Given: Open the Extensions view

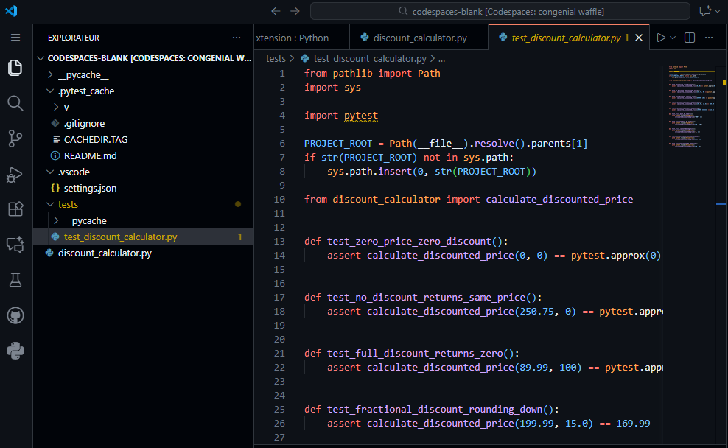Looking at the screenshot, I should (15, 209).
